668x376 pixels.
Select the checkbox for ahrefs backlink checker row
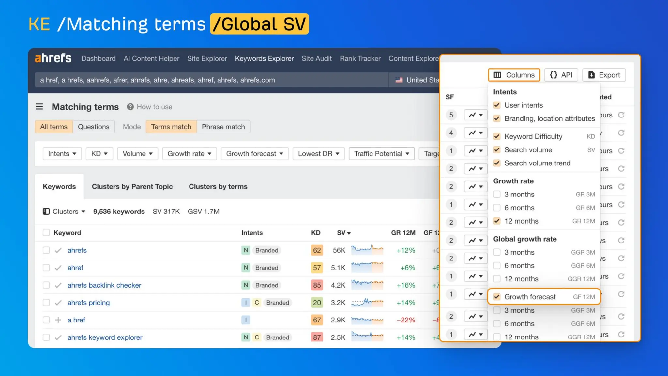click(x=46, y=285)
